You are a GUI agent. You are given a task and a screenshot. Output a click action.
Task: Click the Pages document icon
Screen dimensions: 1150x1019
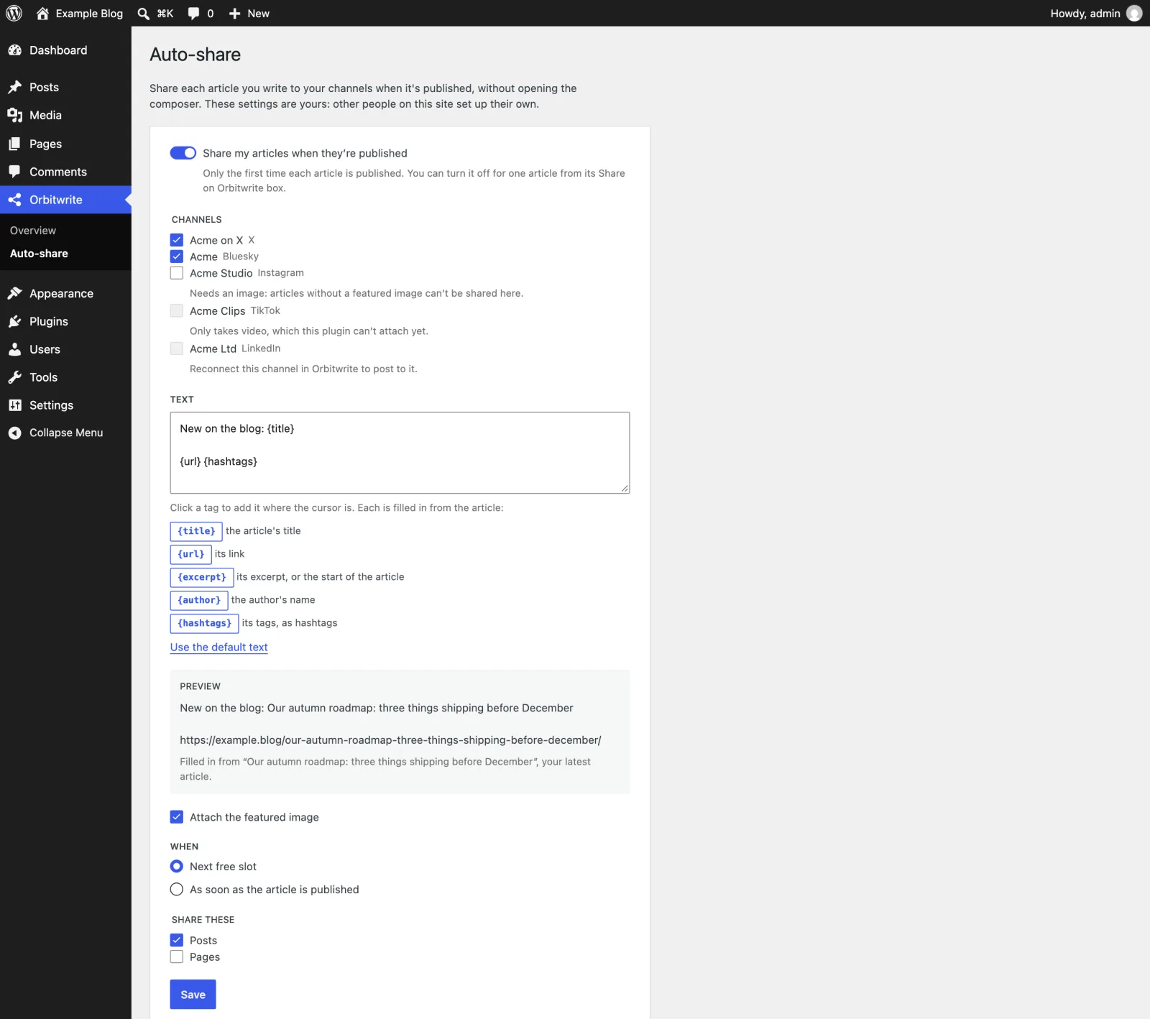click(15, 144)
